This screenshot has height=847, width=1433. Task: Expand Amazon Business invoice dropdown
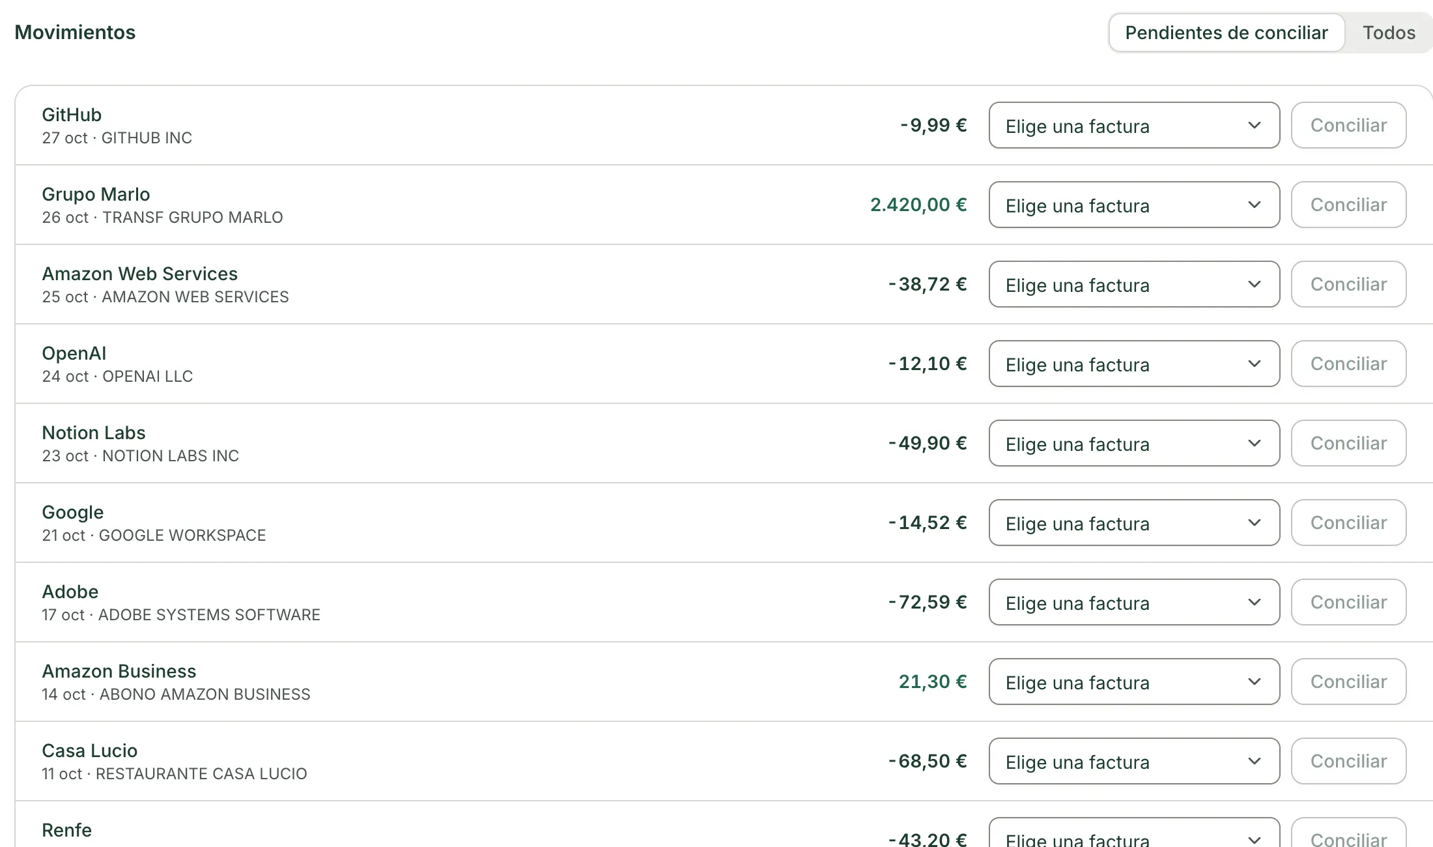tap(1134, 682)
